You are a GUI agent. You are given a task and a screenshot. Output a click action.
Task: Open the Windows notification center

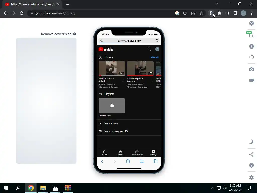coord(249,188)
